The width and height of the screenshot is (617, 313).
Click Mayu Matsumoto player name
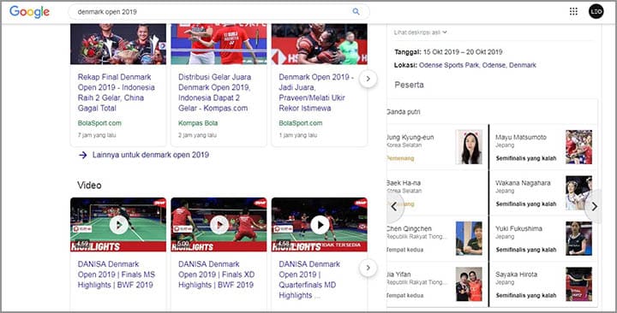pyautogui.click(x=521, y=137)
